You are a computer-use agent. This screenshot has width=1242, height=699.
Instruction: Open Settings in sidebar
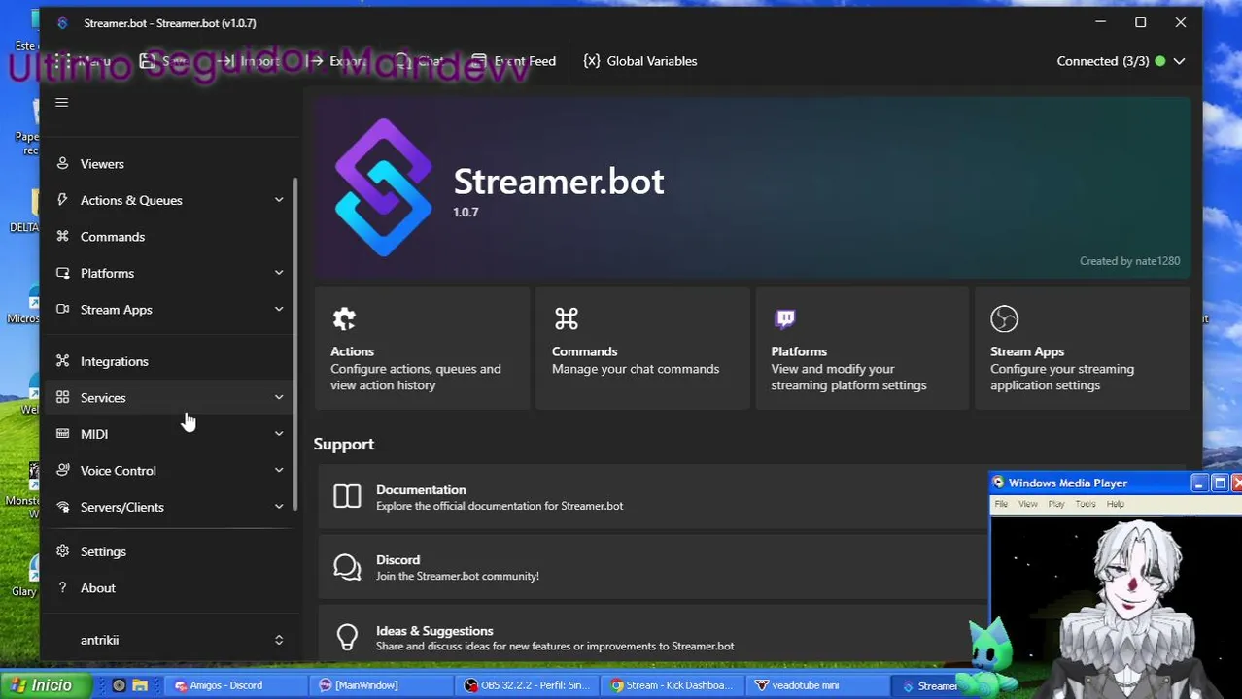point(170,551)
